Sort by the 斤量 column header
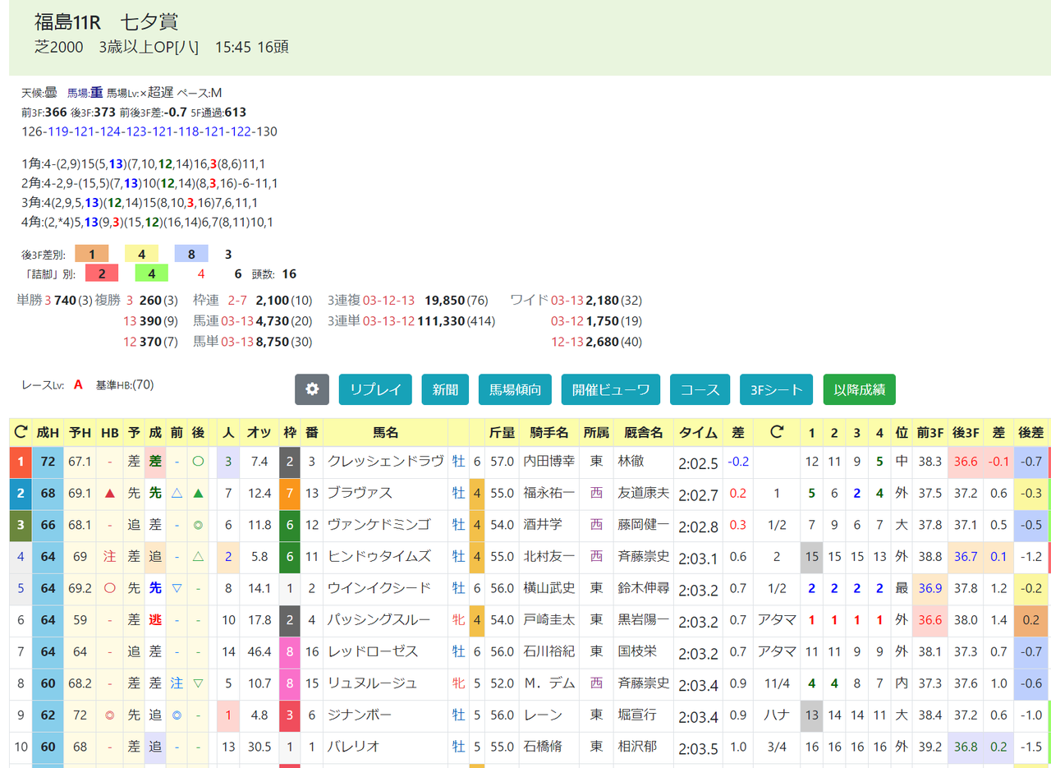 (502, 431)
